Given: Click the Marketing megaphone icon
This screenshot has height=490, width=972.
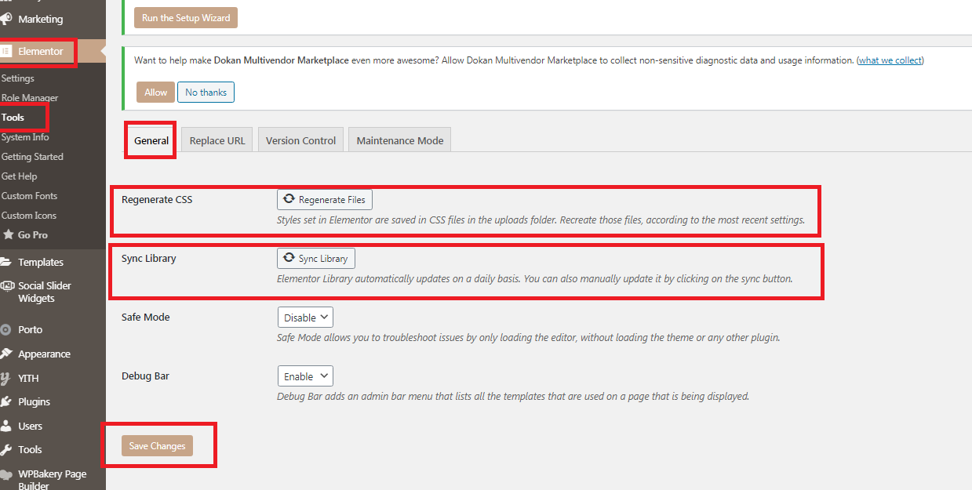Looking at the screenshot, I should [5, 19].
